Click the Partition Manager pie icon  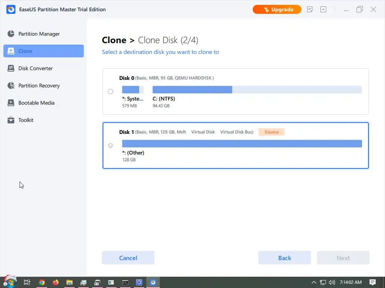11,34
